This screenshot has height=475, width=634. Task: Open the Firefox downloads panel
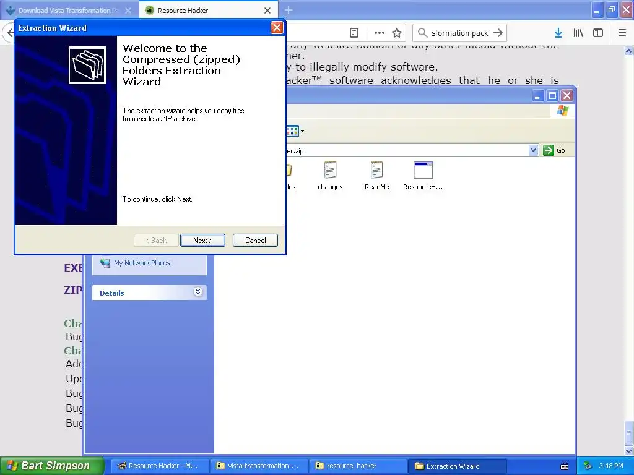(558, 33)
